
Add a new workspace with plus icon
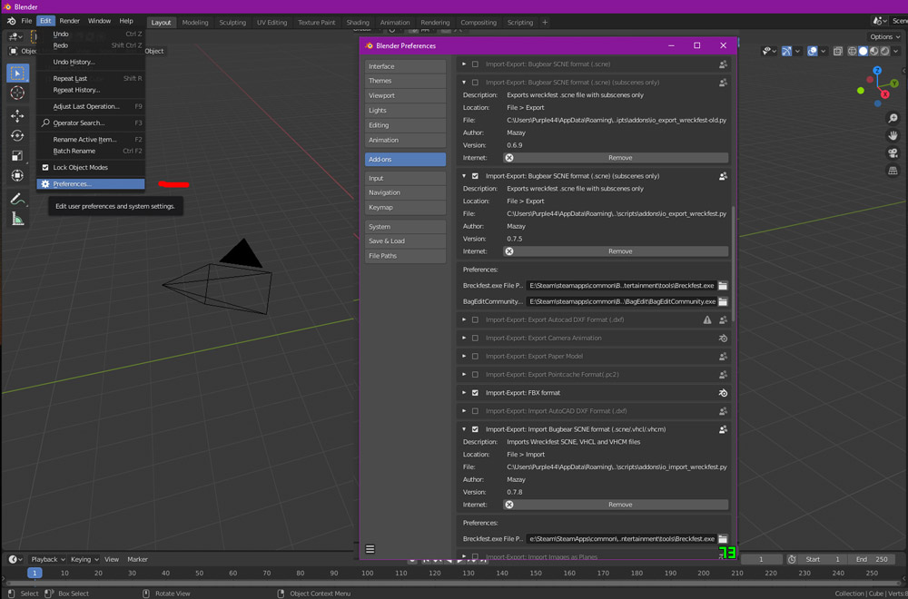[545, 22]
